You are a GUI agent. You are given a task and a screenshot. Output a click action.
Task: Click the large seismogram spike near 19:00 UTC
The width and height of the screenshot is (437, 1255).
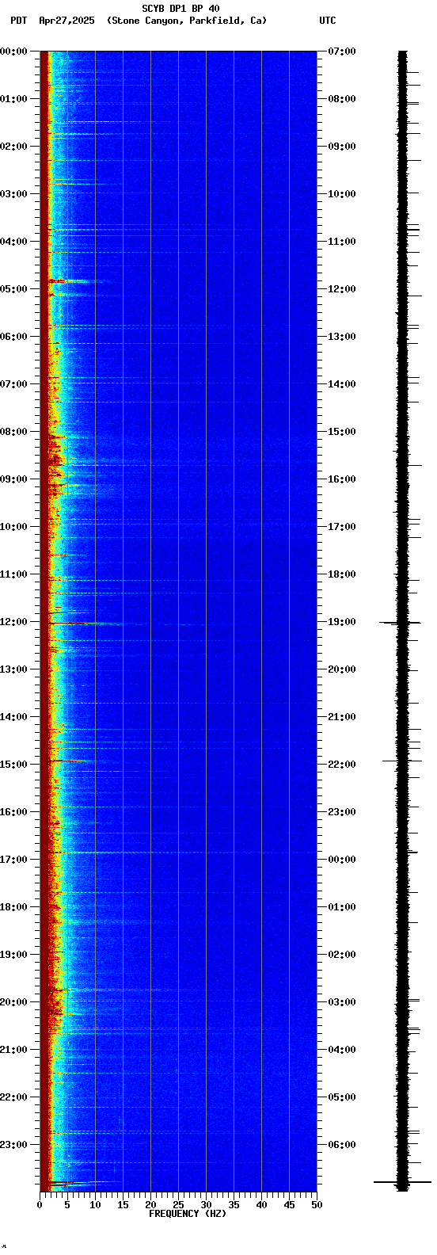[x=401, y=623]
